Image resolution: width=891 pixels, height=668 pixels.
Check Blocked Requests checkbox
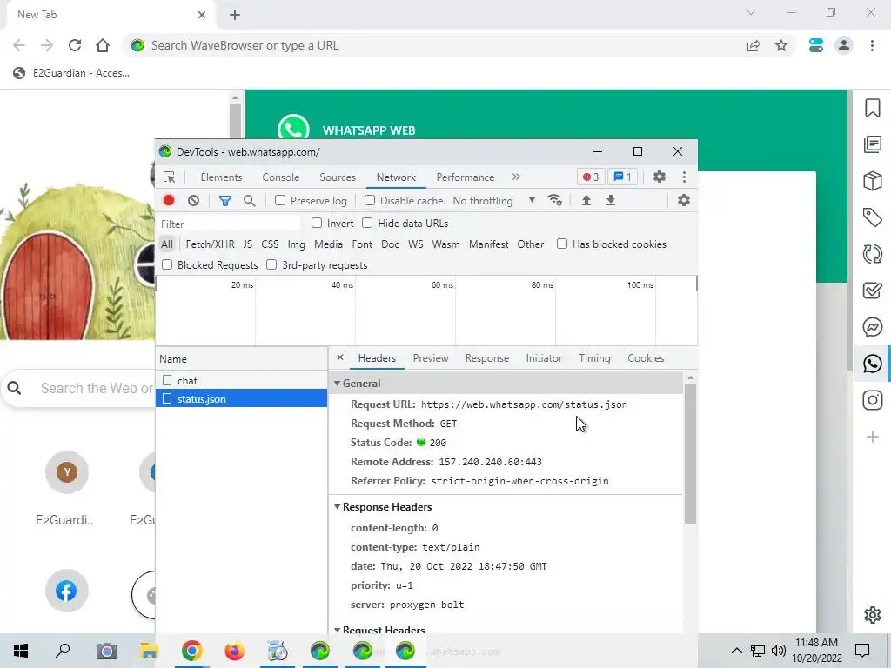167,264
